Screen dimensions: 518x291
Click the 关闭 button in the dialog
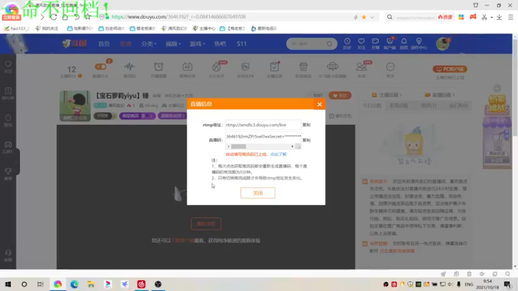tap(258, 193)
